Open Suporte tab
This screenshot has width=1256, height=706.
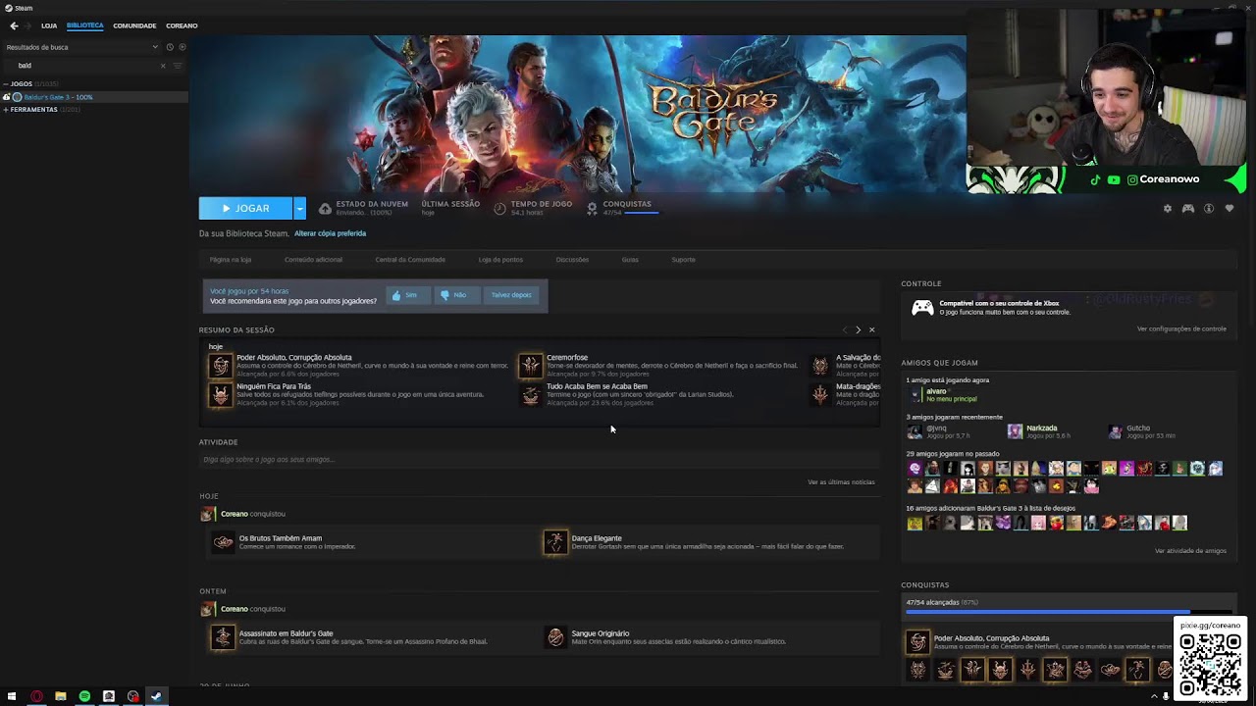[683, 260]
